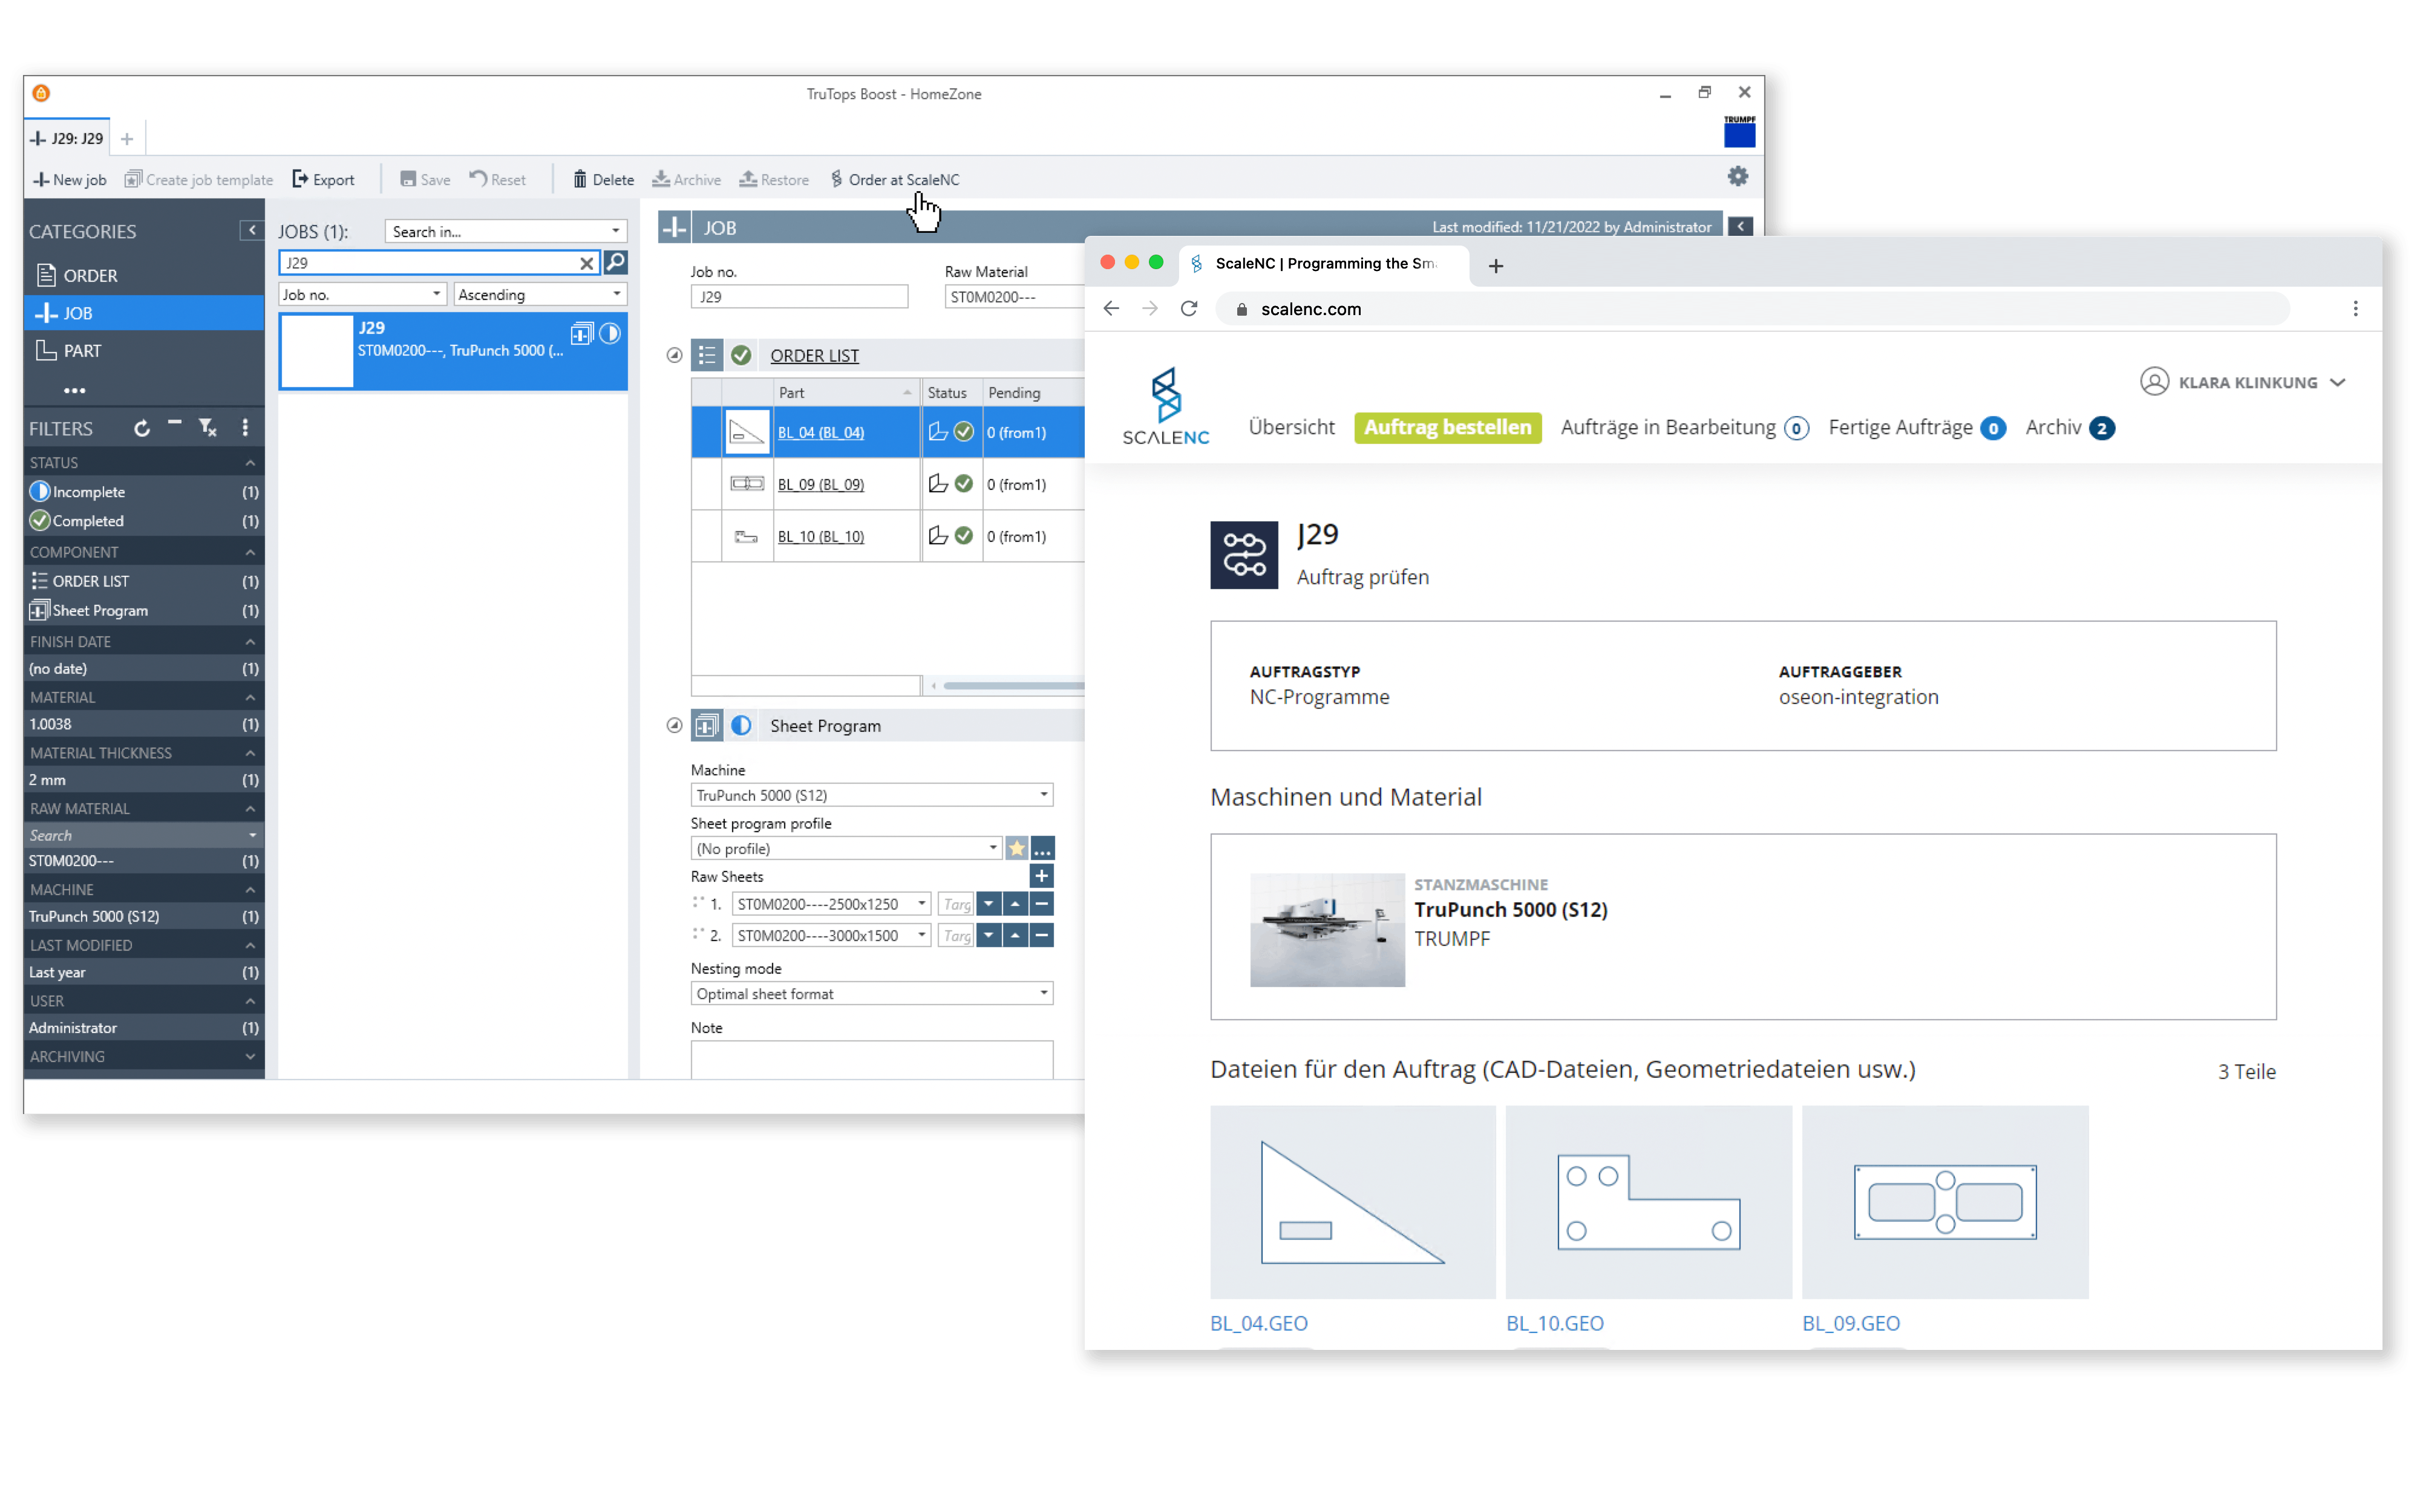2420x1512 pixels.
Task: Open Ascending sort order dropdown
Action: 540,295
